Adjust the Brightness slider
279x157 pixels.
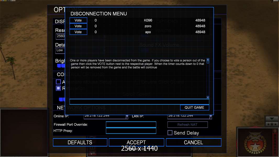point(61,66)
